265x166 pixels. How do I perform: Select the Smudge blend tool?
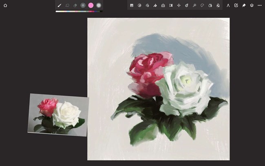tap(67, 5)
